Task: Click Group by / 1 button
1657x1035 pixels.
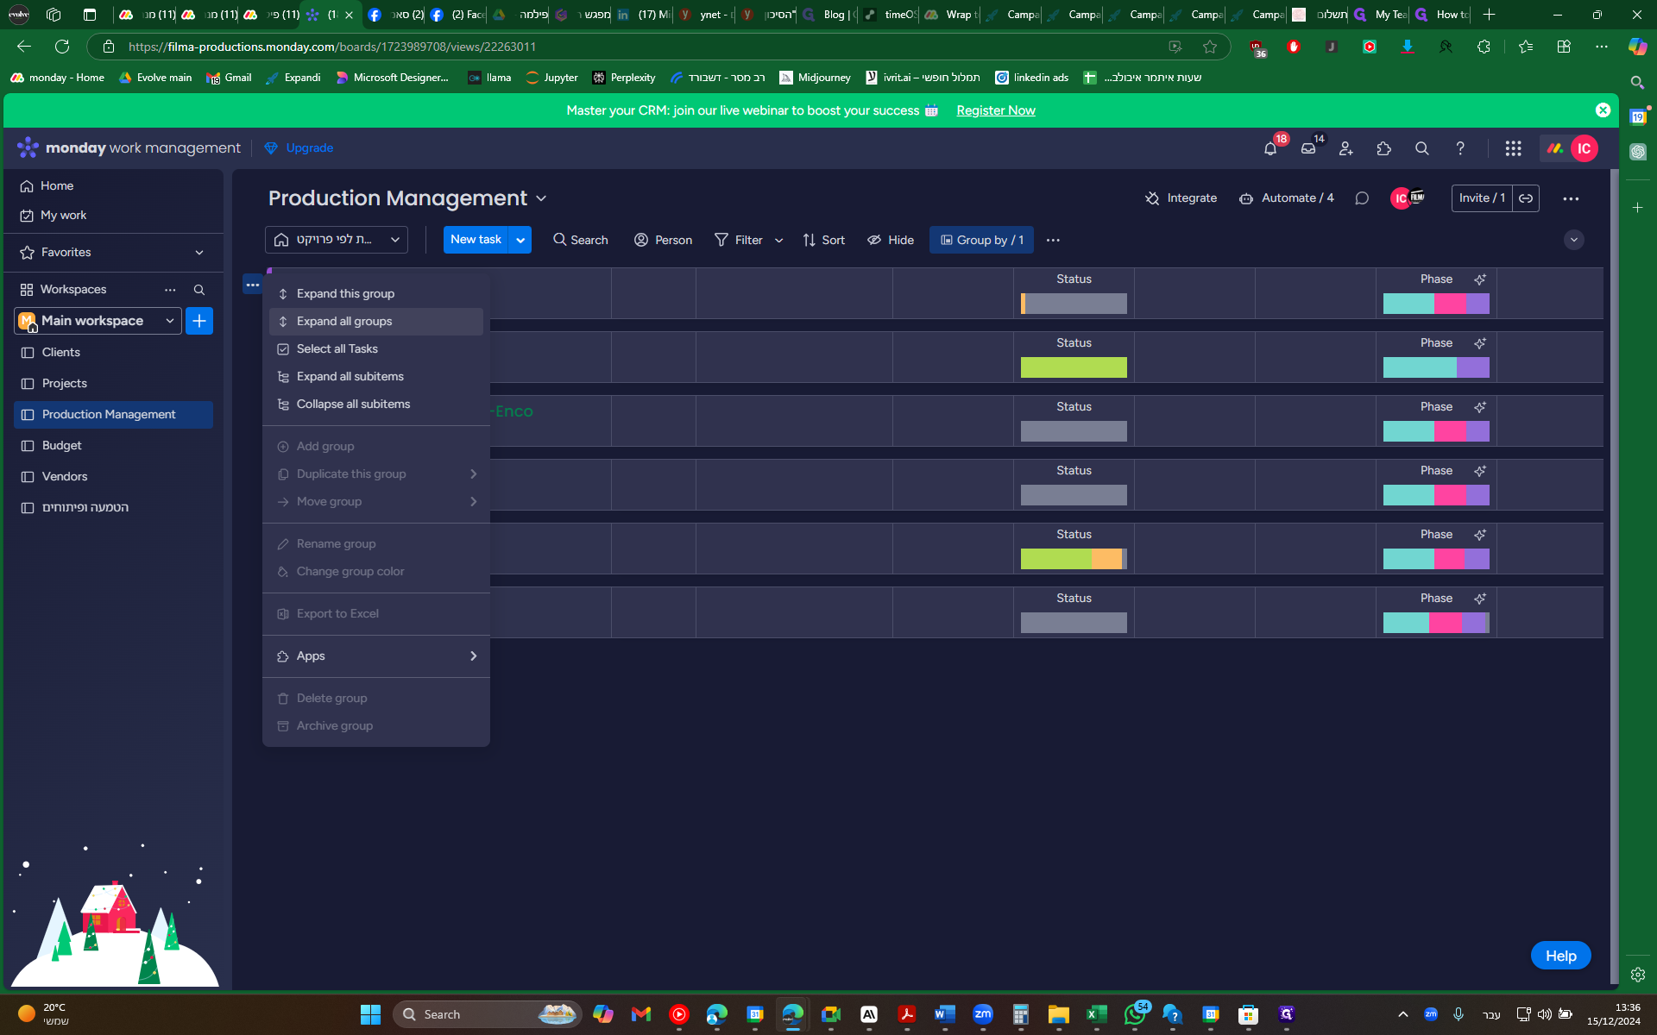Action: click(x=982, y=241)
